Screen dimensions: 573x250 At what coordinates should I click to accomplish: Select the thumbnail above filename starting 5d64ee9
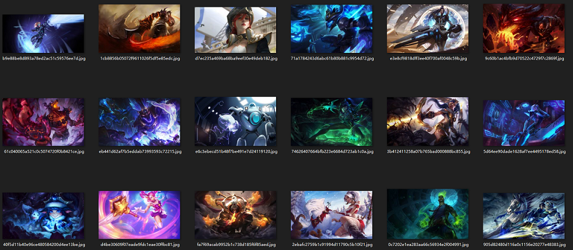coord(524,123)
